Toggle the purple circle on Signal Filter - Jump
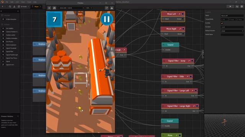Screen dimensions: 245x137 [x=192, y=61]
